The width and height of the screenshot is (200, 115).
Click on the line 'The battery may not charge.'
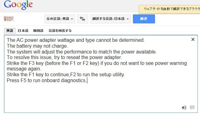37,46
